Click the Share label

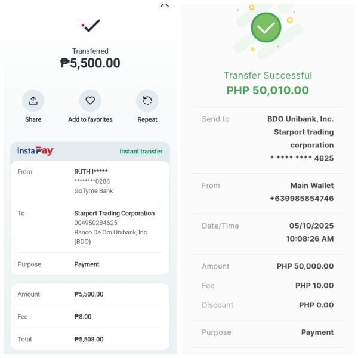click(x=33, y=119)
